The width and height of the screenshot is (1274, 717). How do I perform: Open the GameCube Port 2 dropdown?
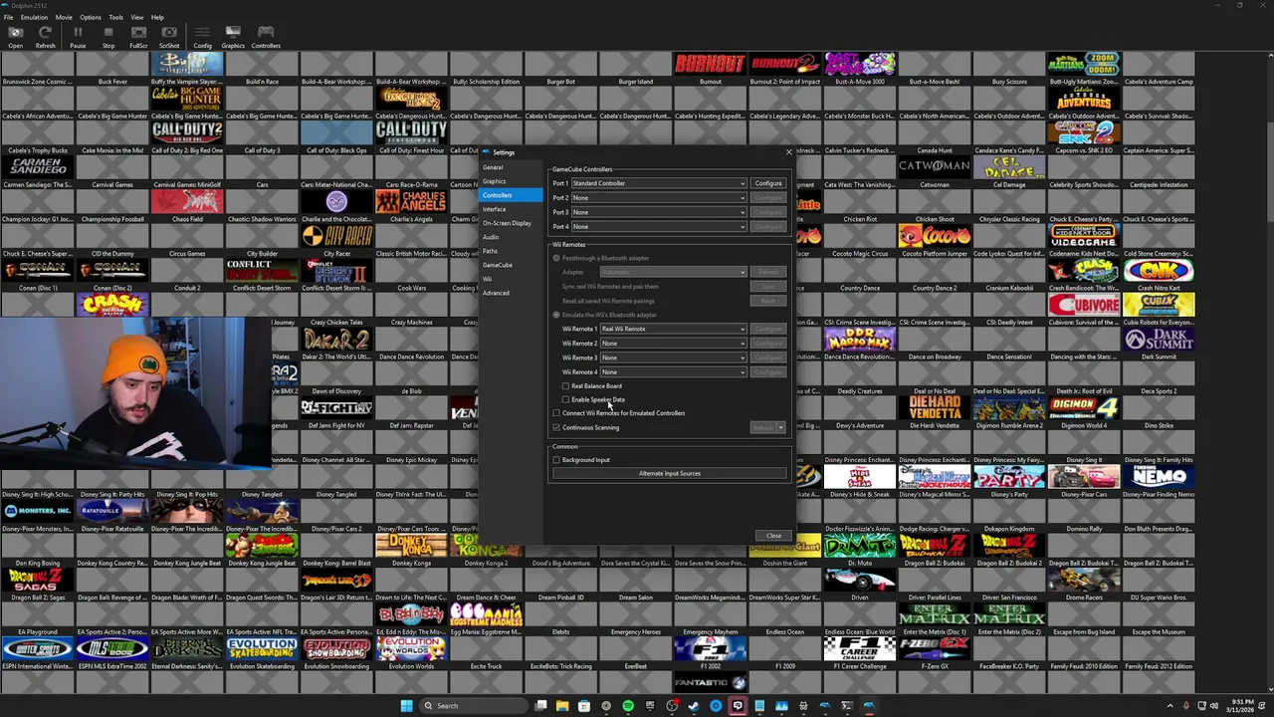coord(659,198)
